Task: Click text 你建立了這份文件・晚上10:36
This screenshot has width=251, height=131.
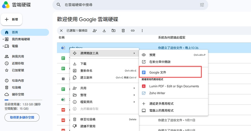Action: [x=178, y=48]
